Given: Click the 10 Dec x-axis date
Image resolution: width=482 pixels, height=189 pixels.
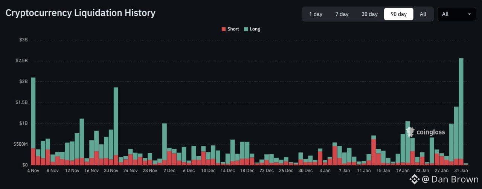Looking at the screenshot, I should 208,171.
